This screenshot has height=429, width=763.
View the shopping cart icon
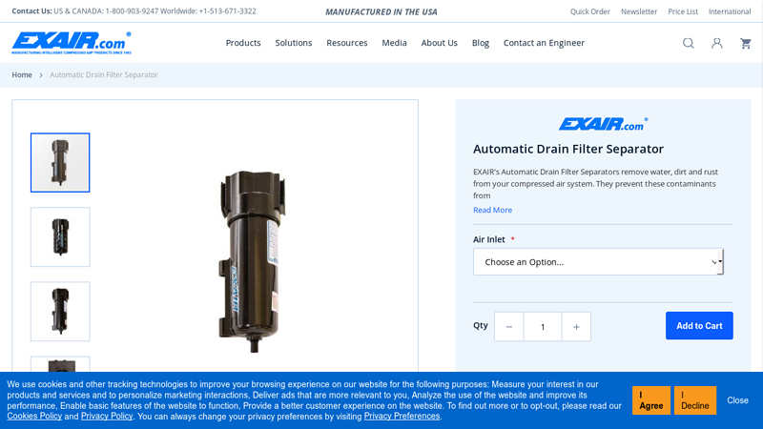click(746, 43)
